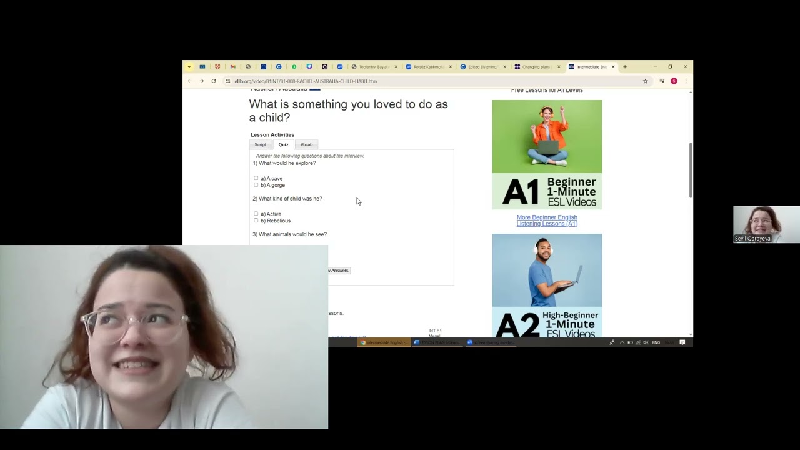This screenshot has height=450, width=800.
Task: View site information icon in address bar
Action: click(x=228, y=81)
